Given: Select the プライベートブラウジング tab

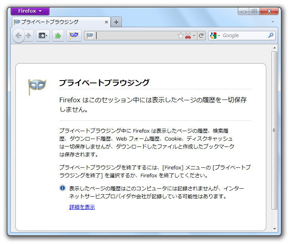Looking at the screenshot, I should pos(61,22).
